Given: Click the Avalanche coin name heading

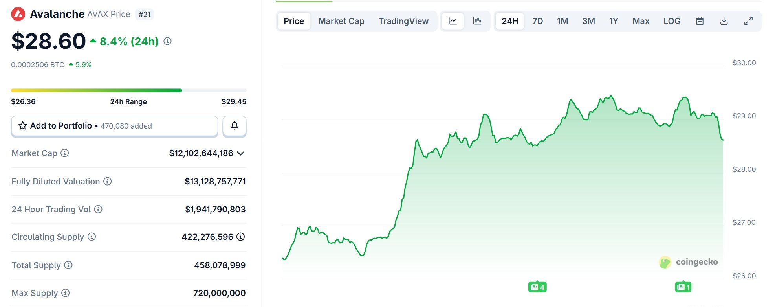Looking at the screenshot, I should (57, 14).
